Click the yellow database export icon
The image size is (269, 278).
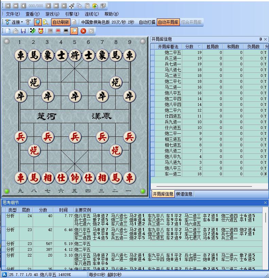tap(95, 6)
